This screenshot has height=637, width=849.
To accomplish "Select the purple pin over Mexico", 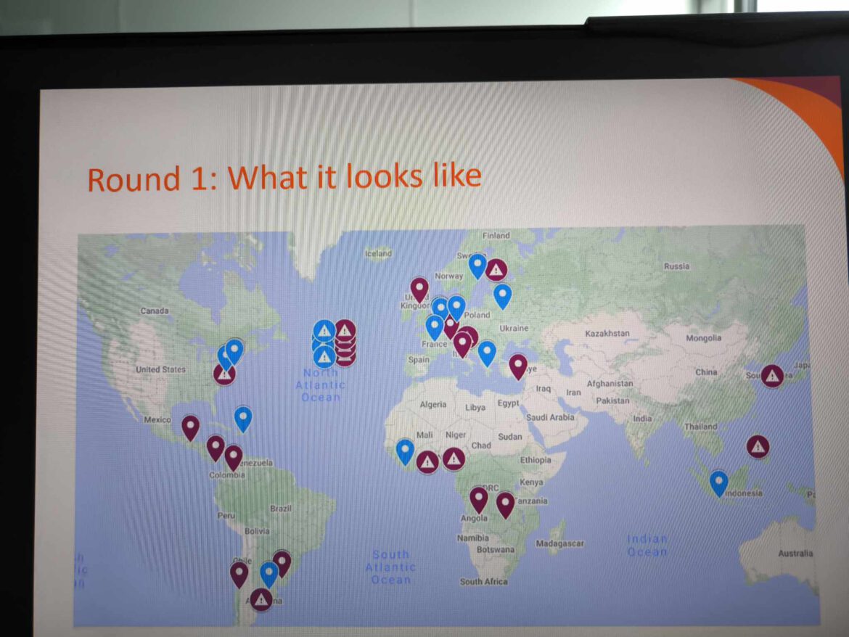I will pyautogui.click(x=190, y=427).
